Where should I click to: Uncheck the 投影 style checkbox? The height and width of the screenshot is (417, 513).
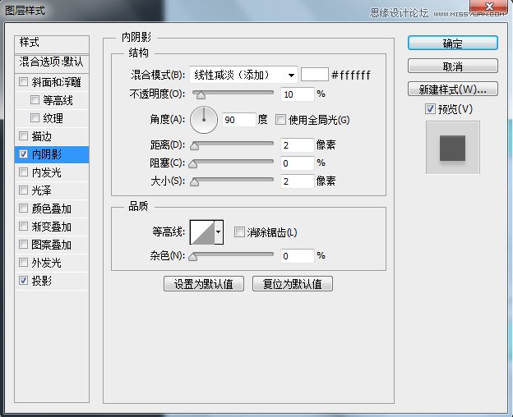23,280
